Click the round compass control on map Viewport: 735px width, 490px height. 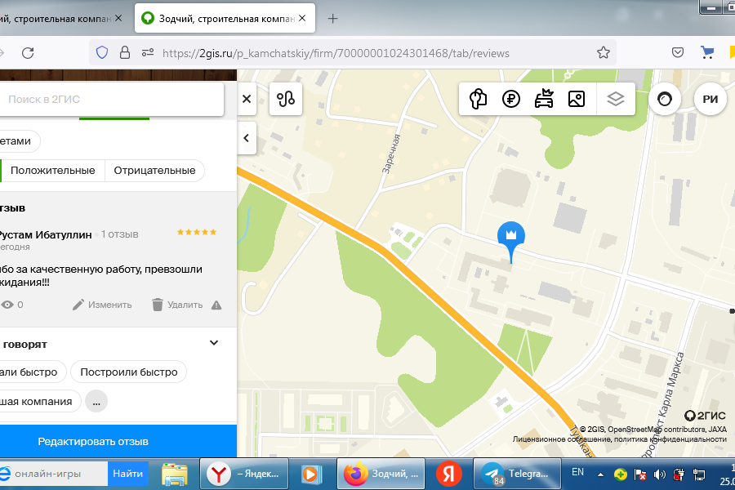click(665, 99)
